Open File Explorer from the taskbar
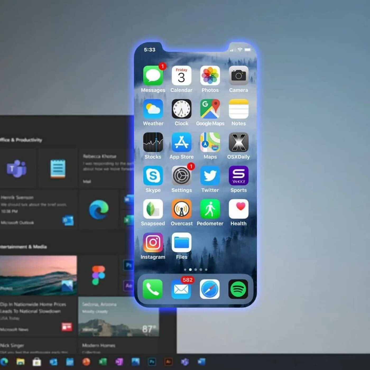This screenshot has width=370, height=370. (x=20, y=362)
